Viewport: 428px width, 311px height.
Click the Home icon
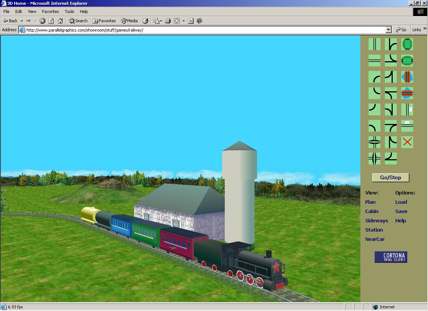pos(60,21)
